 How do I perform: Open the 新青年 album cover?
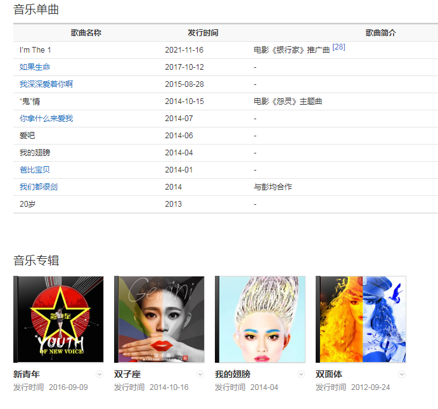point(58,319)
